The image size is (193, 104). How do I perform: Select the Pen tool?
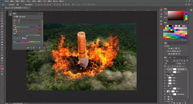[2, 47]
